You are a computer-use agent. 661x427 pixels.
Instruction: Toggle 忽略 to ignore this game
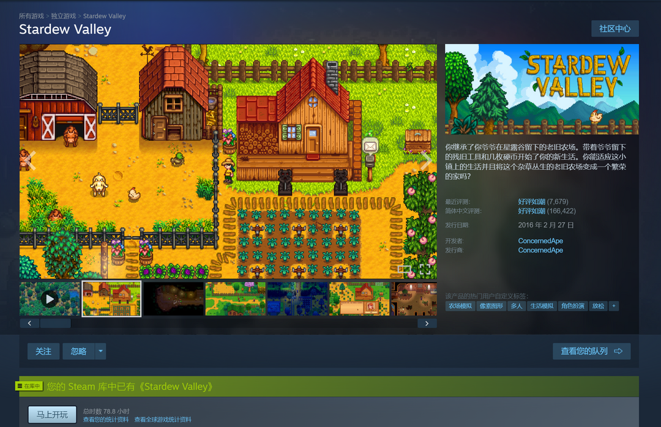click(x=79, y=351)
